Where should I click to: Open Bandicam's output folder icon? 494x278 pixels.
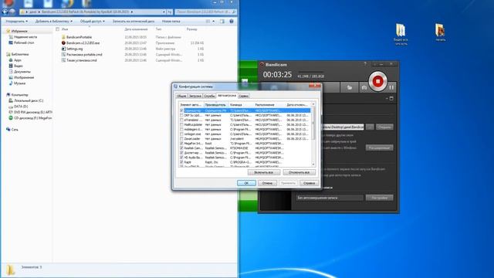[350, 87]
